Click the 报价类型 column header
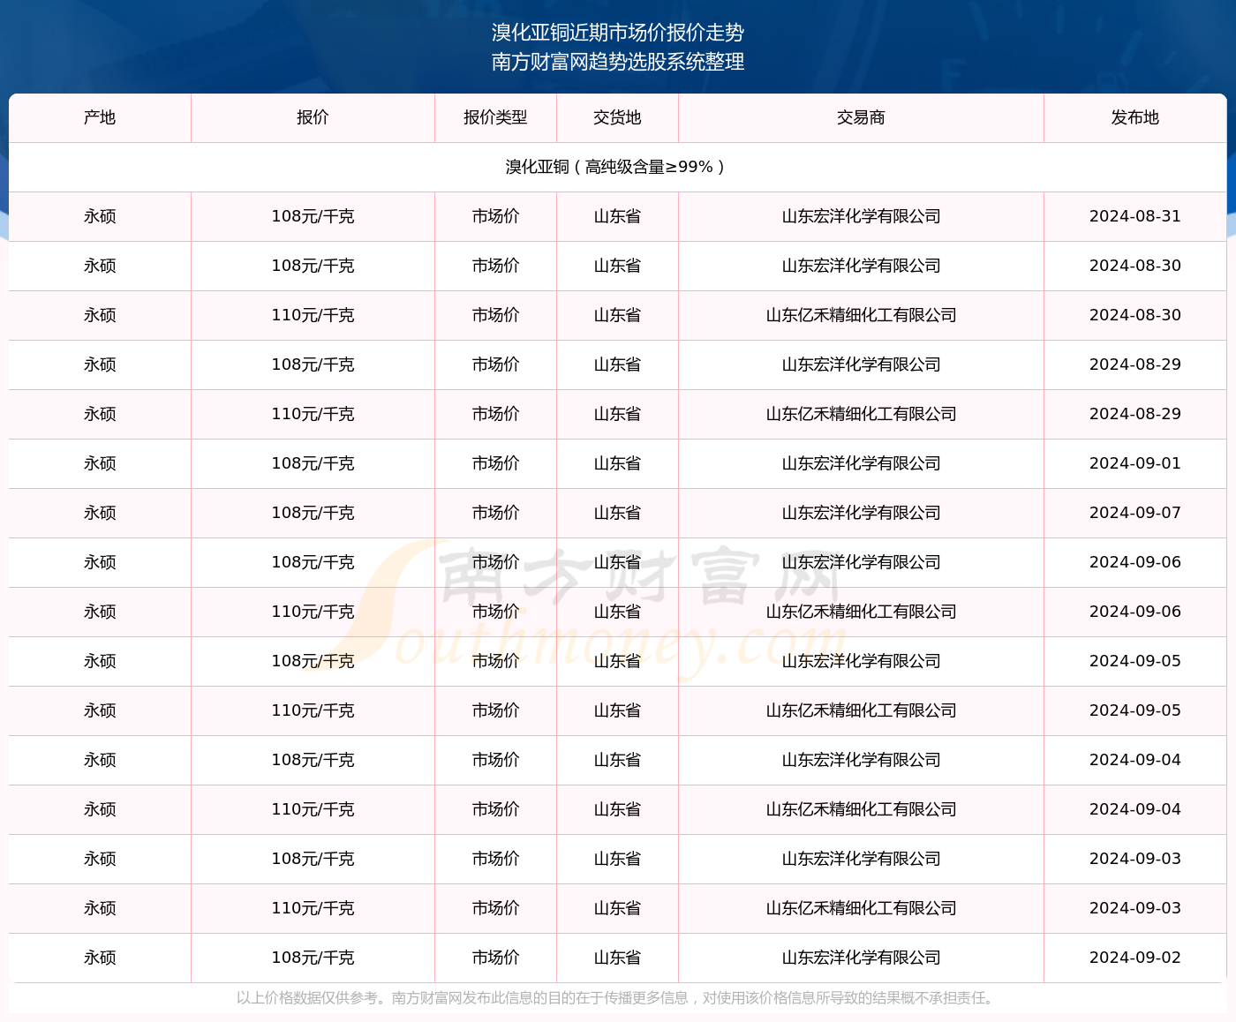Viewport: 1236px width, 1022px height. 495,117
